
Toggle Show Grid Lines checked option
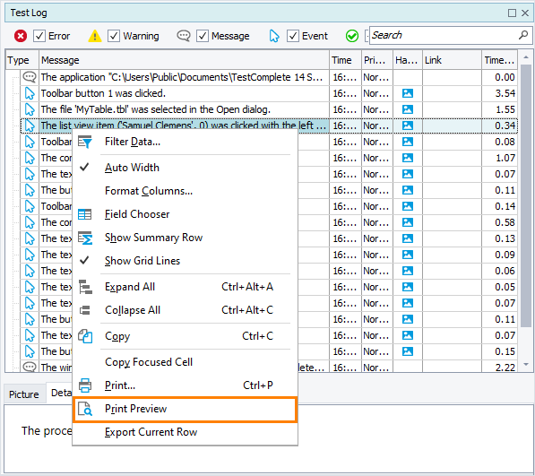185,261
